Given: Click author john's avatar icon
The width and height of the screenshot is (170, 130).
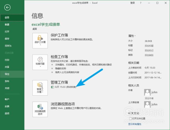Looking at the screenshot, I should (x=147, y=92).
